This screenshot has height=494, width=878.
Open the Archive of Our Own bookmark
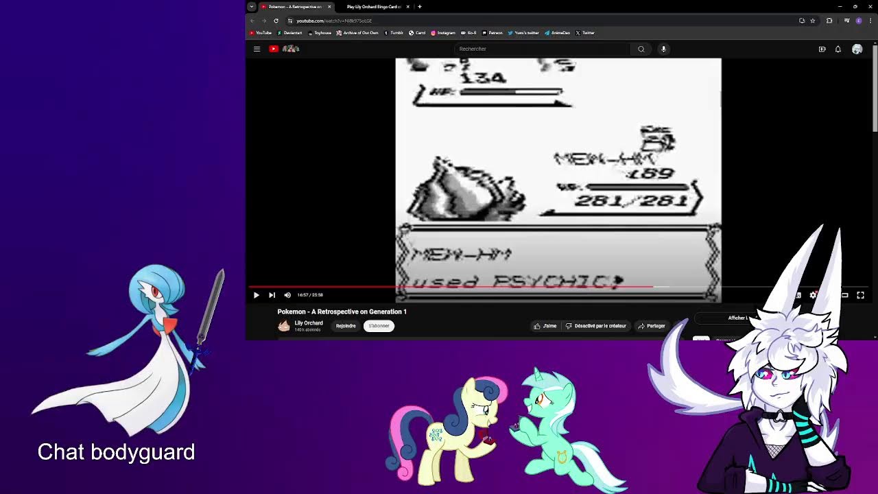point(357,33)
